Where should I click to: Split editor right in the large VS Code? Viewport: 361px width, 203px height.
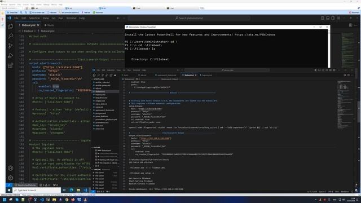coord(350,25)
